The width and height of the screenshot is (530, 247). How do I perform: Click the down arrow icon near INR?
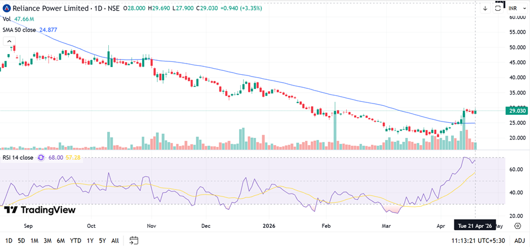(x=485, y=8)
